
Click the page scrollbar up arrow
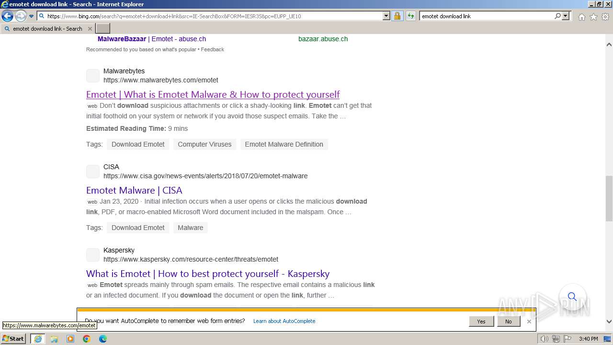pos(609,45)
